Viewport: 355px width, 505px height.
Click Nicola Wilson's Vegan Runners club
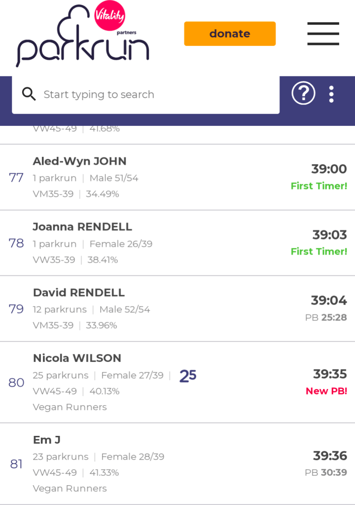tap(70, 407)
